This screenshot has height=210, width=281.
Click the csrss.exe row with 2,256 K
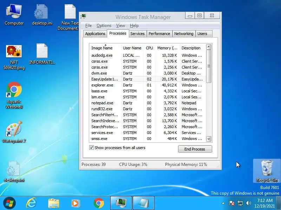pyautogui.click(x=148, y=67)
